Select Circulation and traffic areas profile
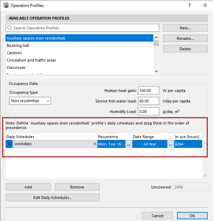 31,60
